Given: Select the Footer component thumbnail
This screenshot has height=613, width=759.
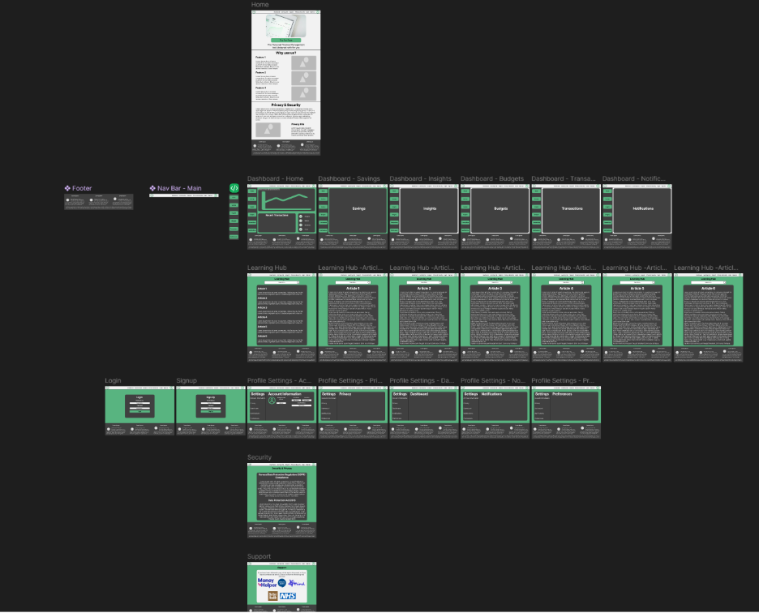Looking at the screenshot, I should click(x=99, y=201).
